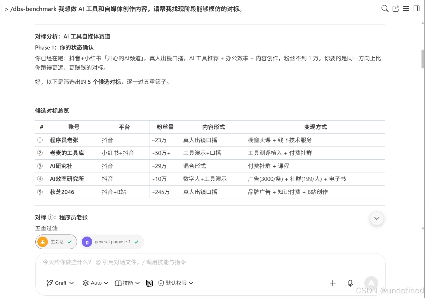Click the 混合形式 content cell
This screenshot has height=298, width=425.
pos(213,166)
